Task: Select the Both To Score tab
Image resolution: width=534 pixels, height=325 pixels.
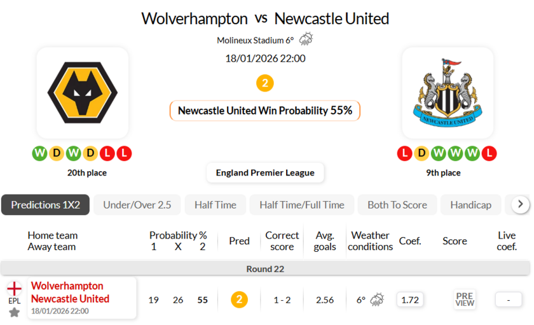Action: (x=397, y=205)
